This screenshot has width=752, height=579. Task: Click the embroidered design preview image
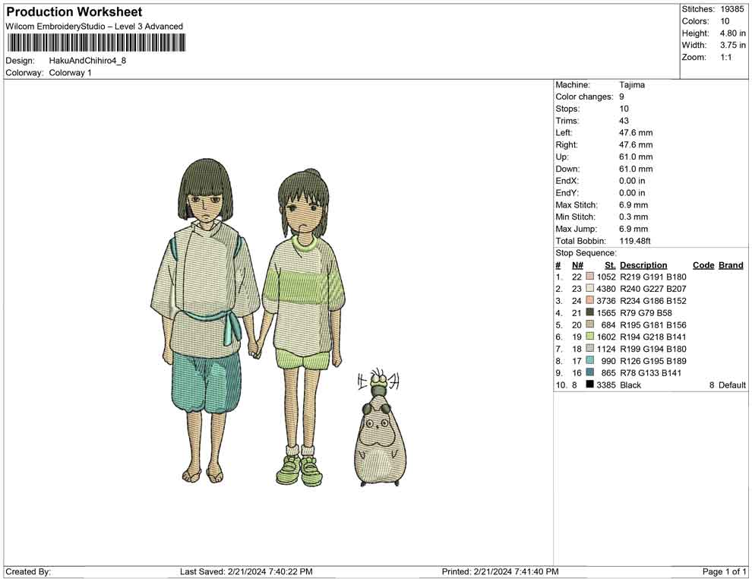(279, 324)
